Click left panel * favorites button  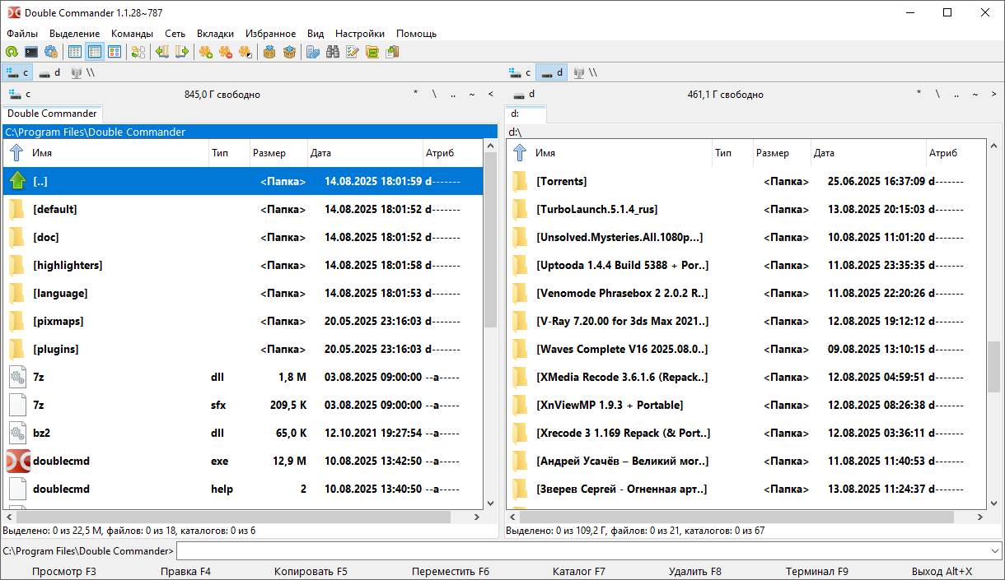click(x=415, y=95)
